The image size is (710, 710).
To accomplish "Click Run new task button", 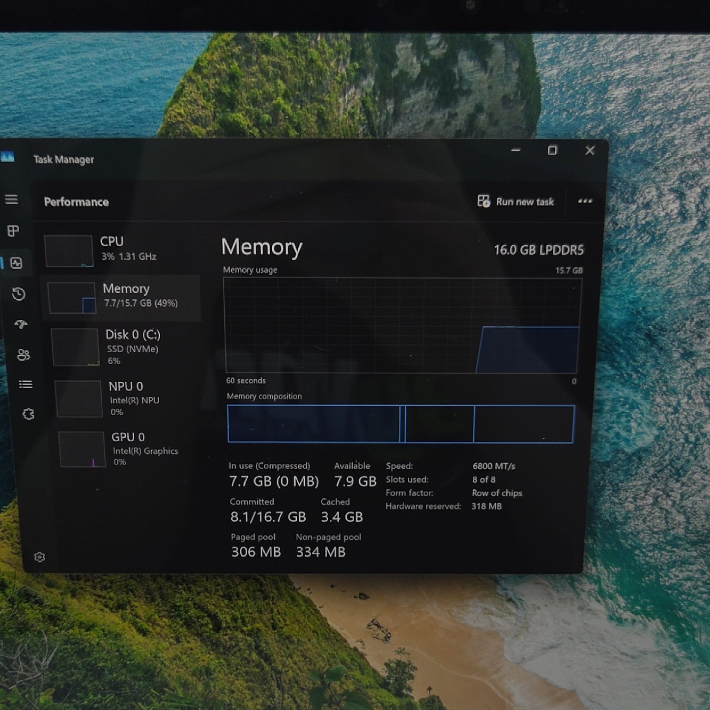I will pos(515,201).
